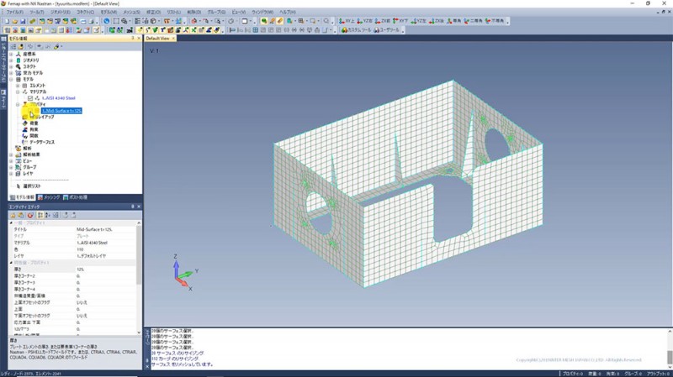Image resolution: width=673 pixels, height=377 pixels.
Task: Select 選択リスト in the model tree
Action: 32,186
